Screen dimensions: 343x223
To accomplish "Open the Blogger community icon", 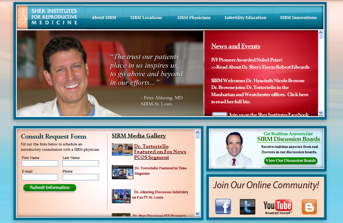I will (309, 207).
